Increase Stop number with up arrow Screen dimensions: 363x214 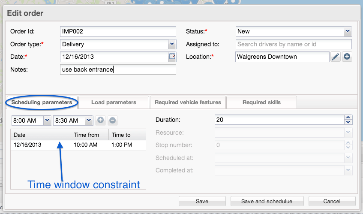[348, 143]
